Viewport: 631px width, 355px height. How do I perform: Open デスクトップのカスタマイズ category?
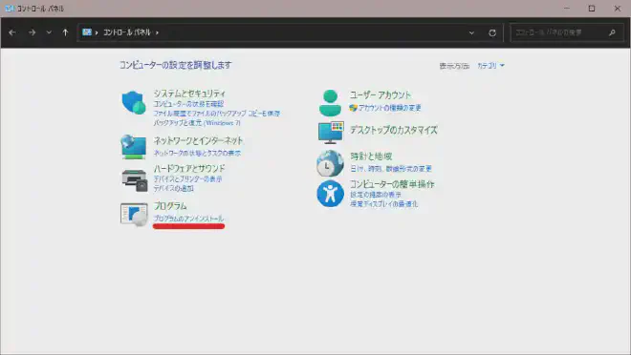pyautogui.click(x=393, y=130)
